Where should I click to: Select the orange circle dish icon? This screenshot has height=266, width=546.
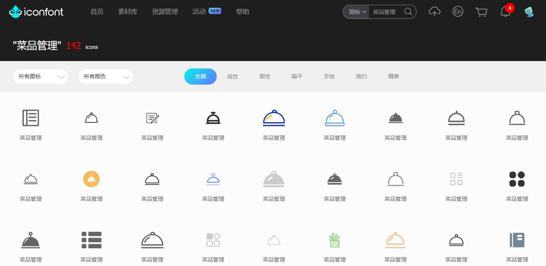click(x=92, y=179)
